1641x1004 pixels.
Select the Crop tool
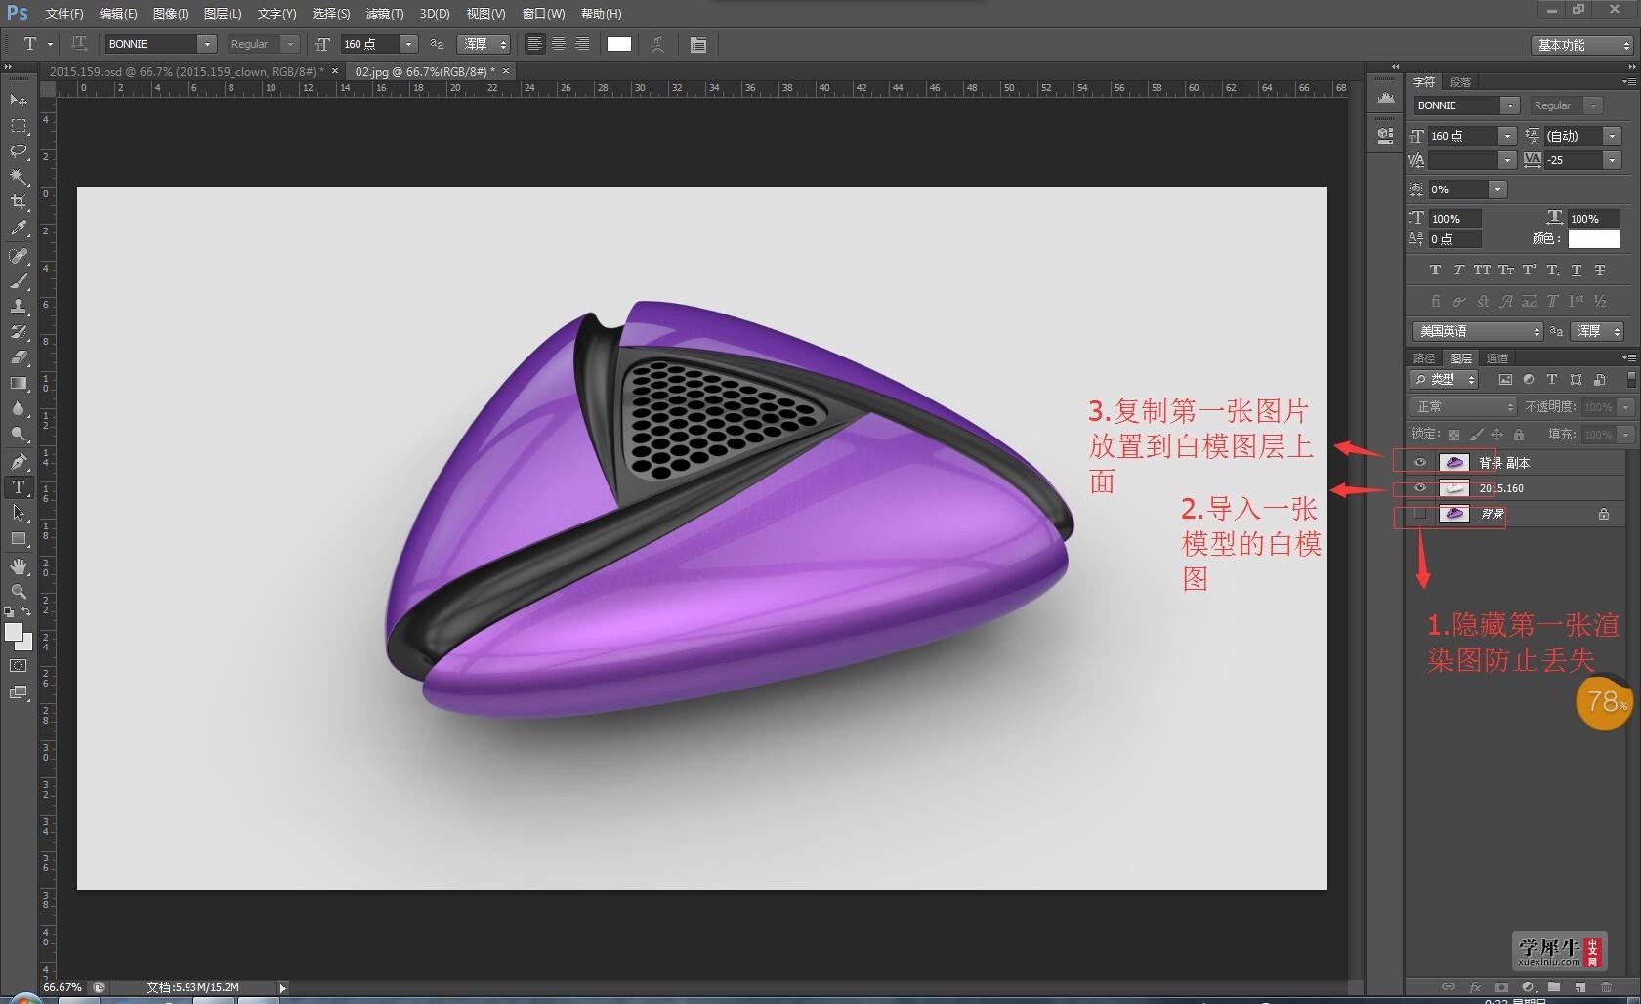point(18,202)
